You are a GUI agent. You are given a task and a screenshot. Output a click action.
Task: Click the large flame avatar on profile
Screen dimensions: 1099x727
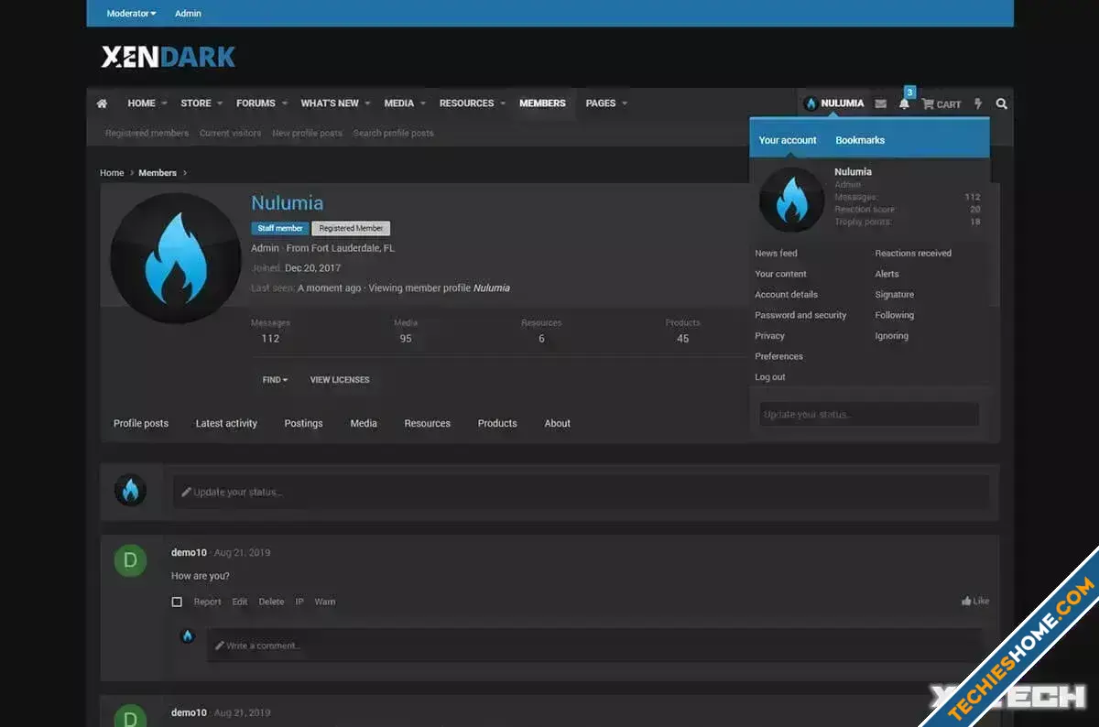175,258
